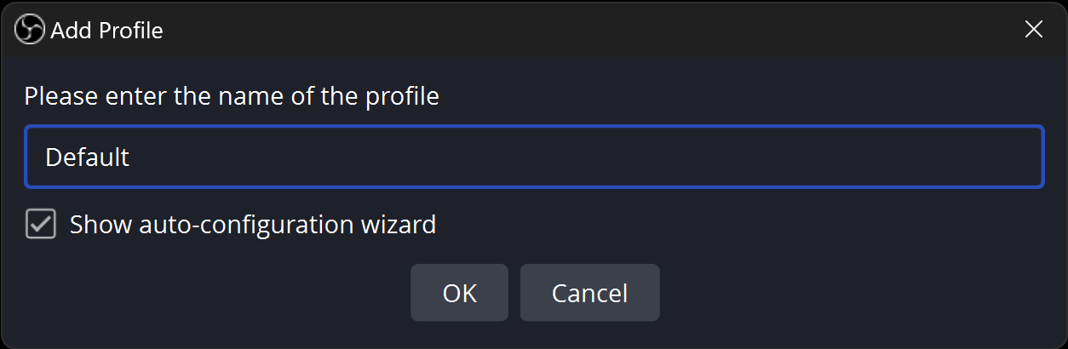1068x349 pixels.
Task: Close the Add Profile dialog
Action: (1033, 30)
